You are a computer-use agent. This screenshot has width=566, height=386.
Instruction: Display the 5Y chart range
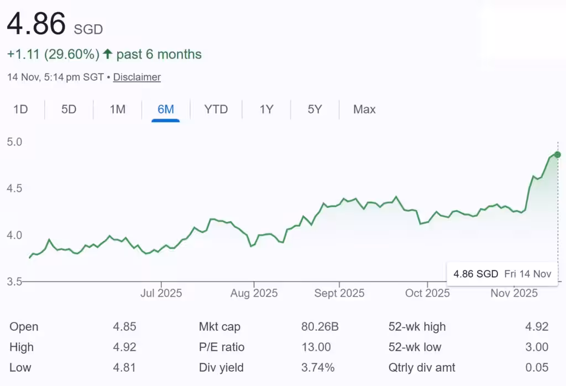[x=313, y=109]
